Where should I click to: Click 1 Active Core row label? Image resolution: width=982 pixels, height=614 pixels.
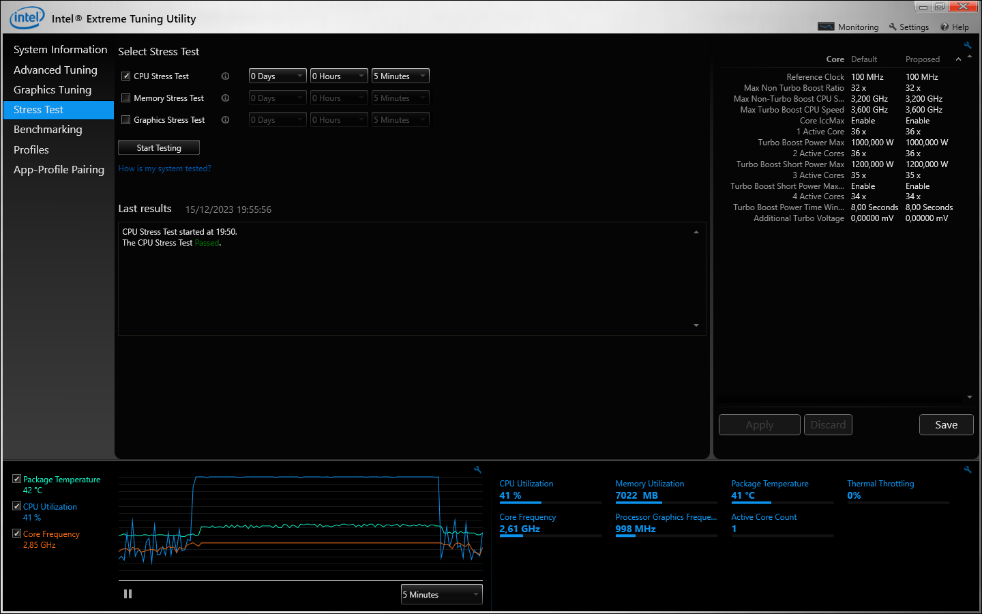(820, 132)
